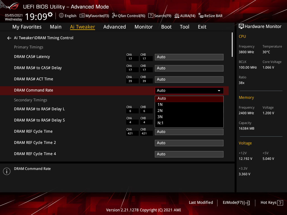Screen dimensions: 287x215
Task: Click the Search(F9) question mark icon
Action: [x=151, y=16]
